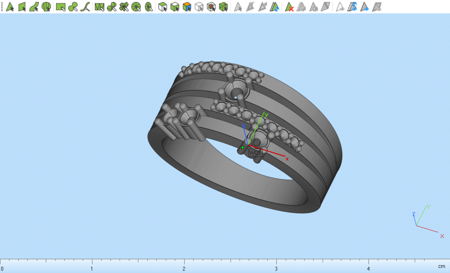Screen dimensions: 450x273
Task: Click the WCS label on the ring
Action: (255, 153)
